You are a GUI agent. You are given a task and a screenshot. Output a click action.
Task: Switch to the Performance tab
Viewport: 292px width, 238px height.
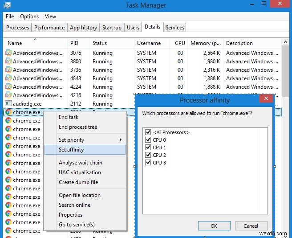(49, 28)
